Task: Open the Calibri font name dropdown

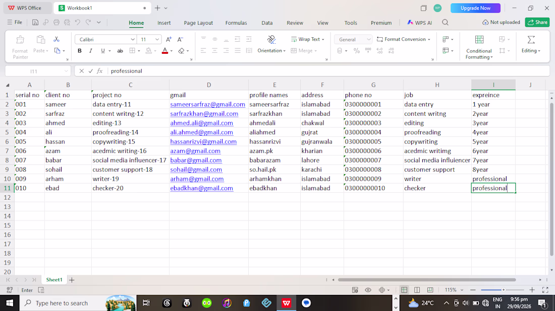Action: [132, 40]
